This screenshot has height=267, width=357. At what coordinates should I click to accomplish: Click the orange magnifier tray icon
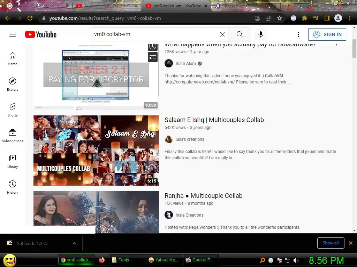tap(262, 260)
